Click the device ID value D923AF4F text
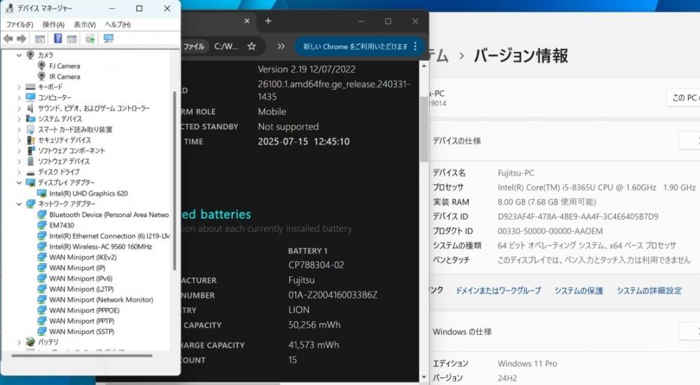Viewport: 700px width, 385px height. 577,216
